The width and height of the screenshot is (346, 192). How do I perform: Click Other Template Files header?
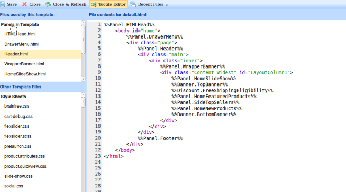(x=21, y=87)
